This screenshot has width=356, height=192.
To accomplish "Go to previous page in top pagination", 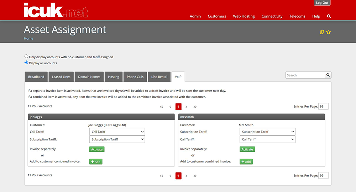I will click(x=170, y=107).
